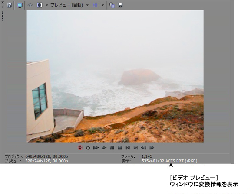Screen dimensions: 251x195
Task: Toggle the overlay grid icon
Action: [95, 5]
